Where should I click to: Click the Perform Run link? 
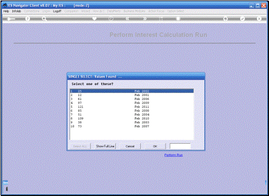coord(174,155)
